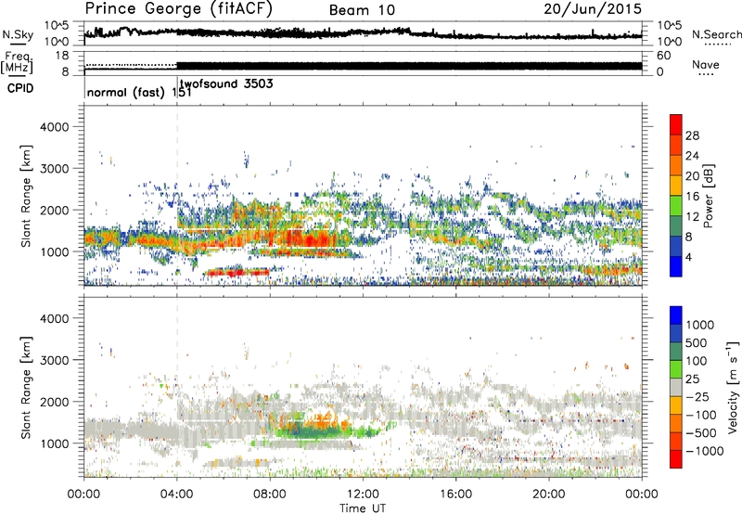Click the 'Time UT' axis label
Screen dimensions: 742x514
[363, 508]
